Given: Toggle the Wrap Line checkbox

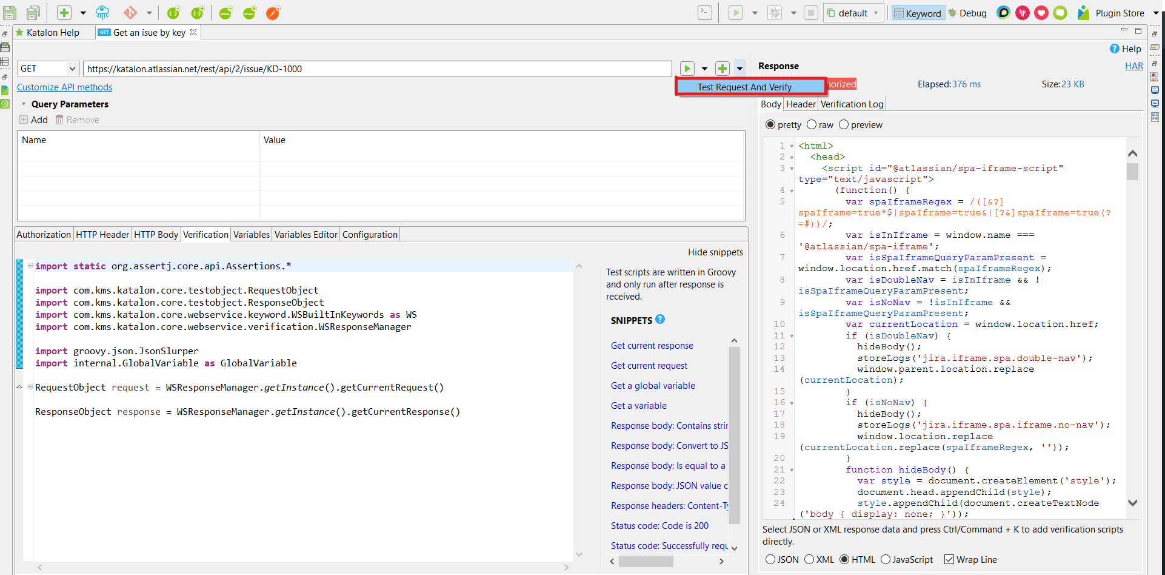Looking at the screenshot, I should (x=949, y=559).
